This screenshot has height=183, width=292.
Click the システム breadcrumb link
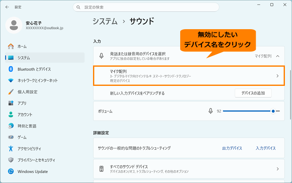105,21
